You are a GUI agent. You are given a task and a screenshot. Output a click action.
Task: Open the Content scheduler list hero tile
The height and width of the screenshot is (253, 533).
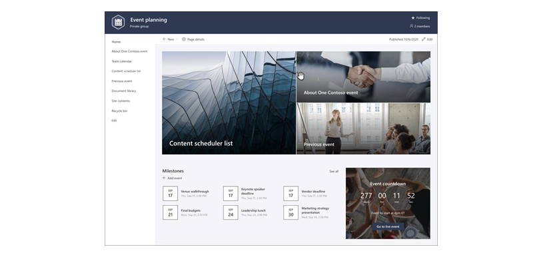pos(229,103)
